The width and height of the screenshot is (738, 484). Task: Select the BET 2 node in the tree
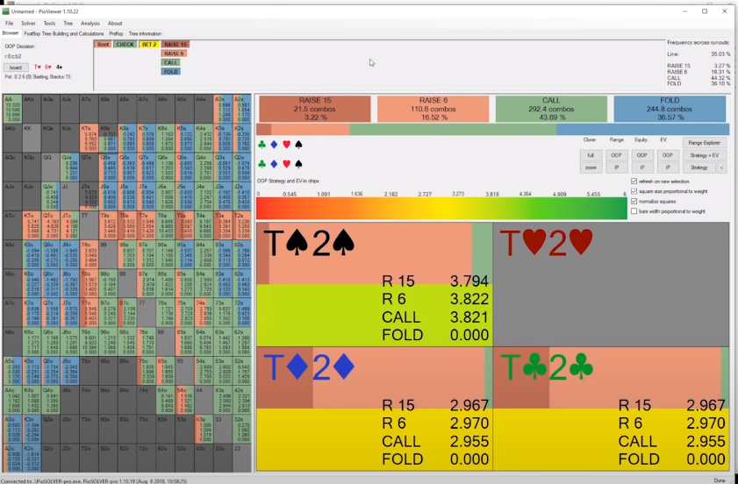click(x=148, y=44)
